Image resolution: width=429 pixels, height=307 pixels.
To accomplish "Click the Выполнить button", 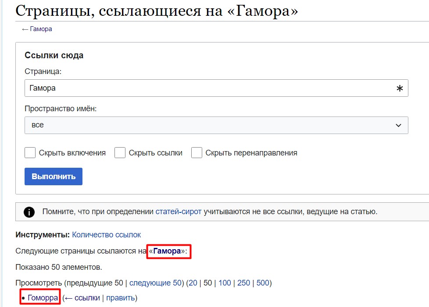I will [54, 176].
